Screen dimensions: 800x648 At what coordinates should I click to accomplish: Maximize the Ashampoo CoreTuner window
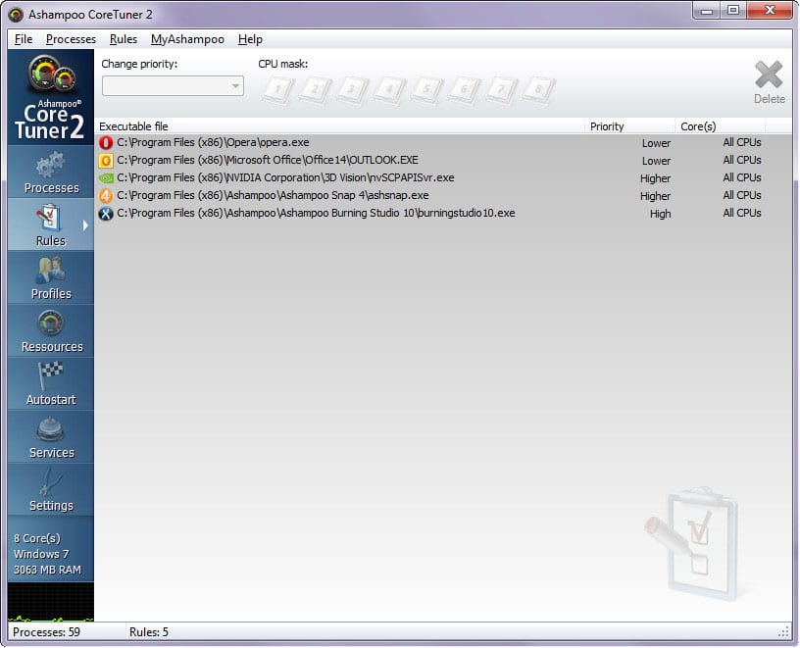[x=733, y=10]
